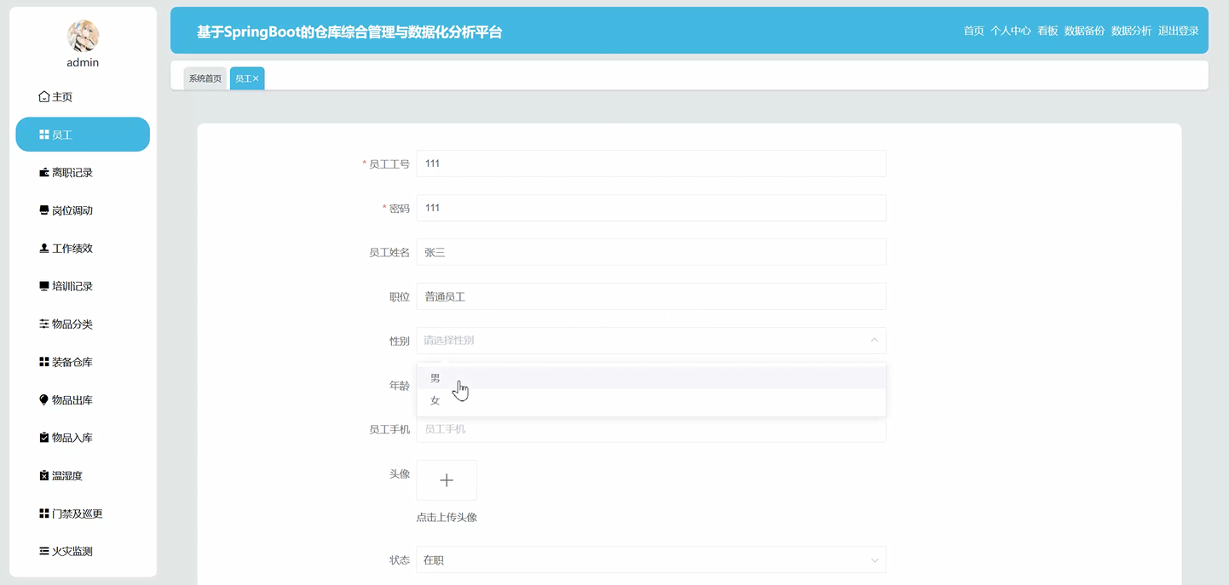Open 数据分析 from the top menu
The image size is (1229, 585).
pyautogui.click(x=1132, y=31)
